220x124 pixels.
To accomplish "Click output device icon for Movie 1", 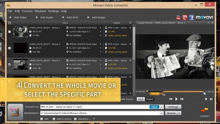I will 106,61.
